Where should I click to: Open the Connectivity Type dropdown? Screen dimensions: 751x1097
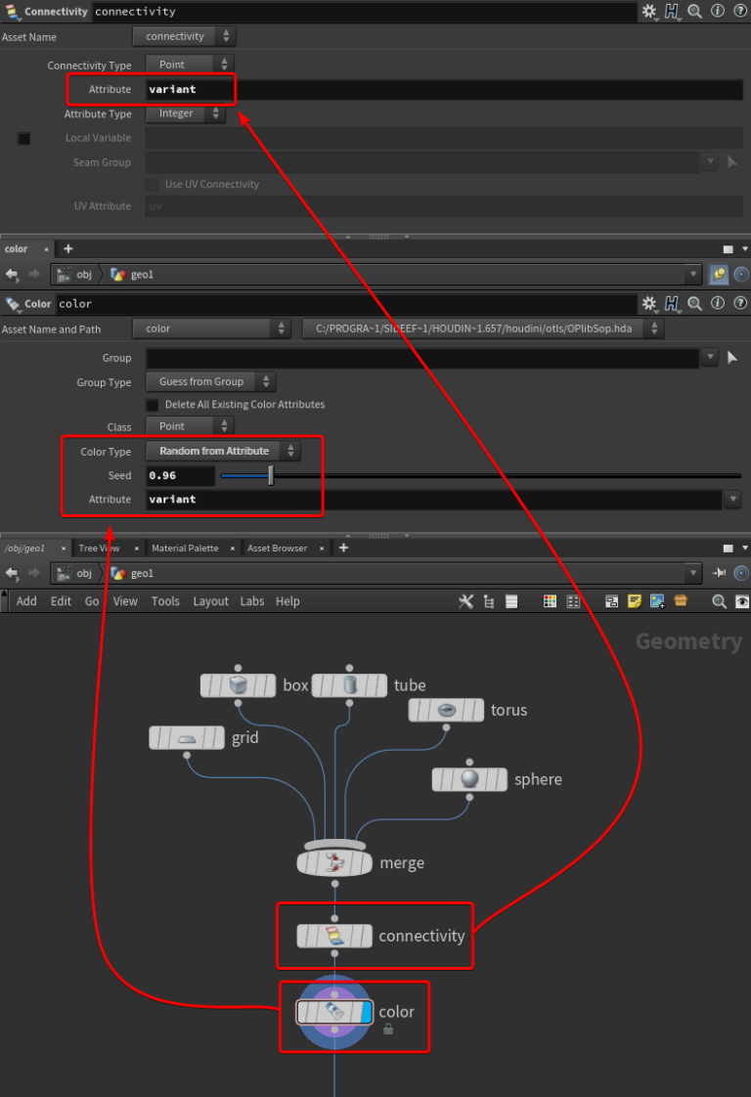(x=190, y=65)
